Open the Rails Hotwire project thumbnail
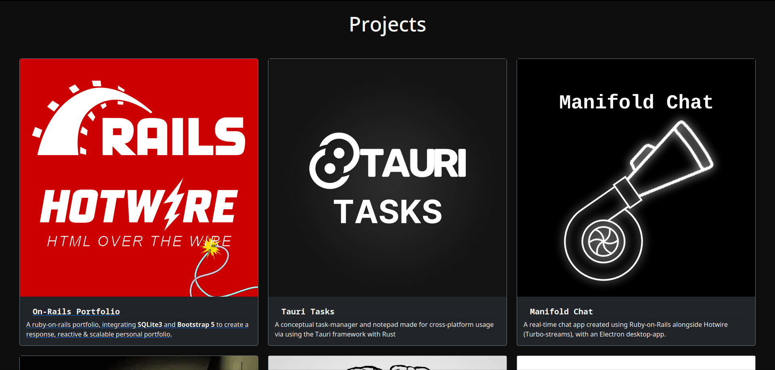This screenshot has height=370, width=775. (139, 178)
